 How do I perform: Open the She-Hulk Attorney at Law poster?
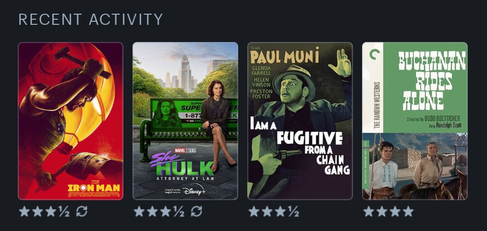point(185,121)
